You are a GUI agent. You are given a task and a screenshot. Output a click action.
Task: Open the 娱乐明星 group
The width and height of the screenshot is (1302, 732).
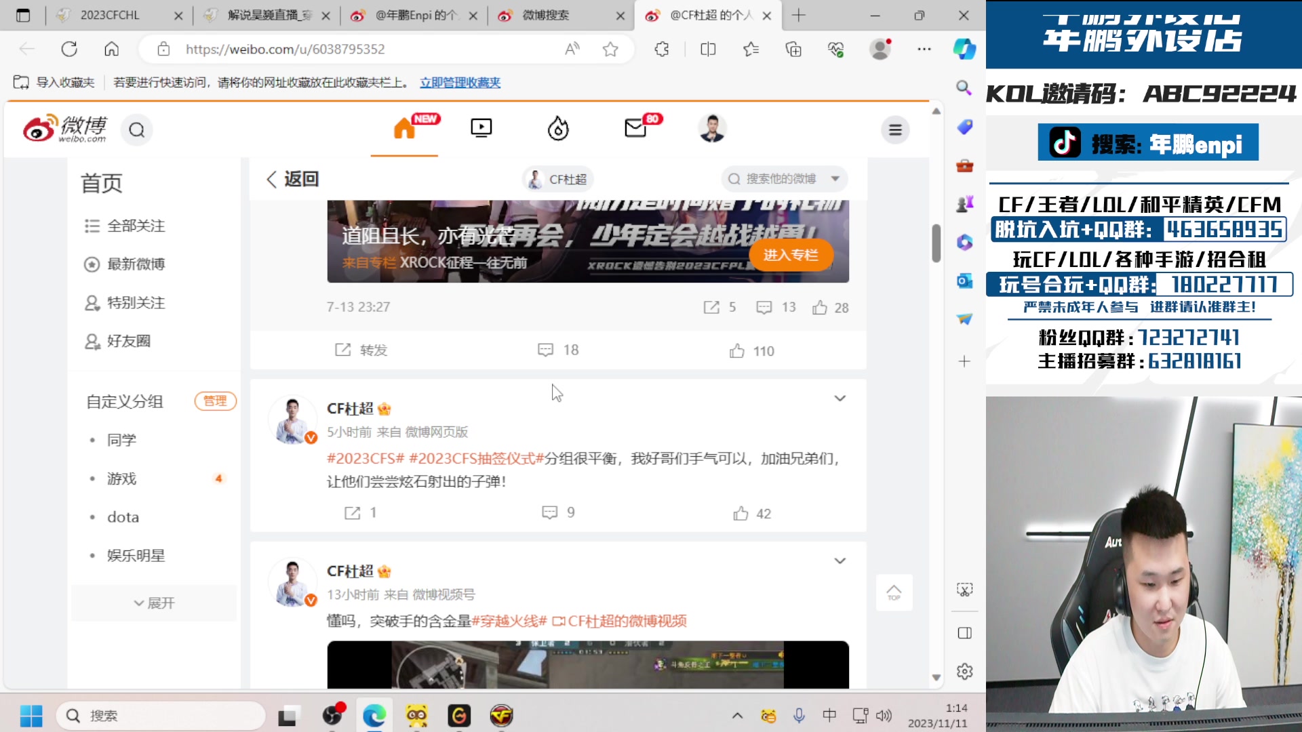coord(136,556)
